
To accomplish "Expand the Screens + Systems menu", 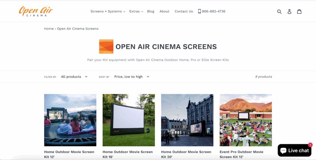I will click(108, 11).
